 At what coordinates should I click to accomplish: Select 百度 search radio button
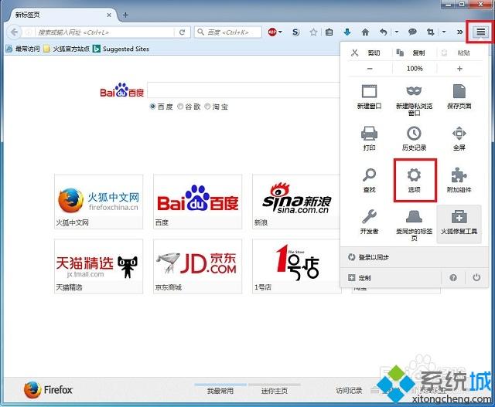tap(153, 107)
